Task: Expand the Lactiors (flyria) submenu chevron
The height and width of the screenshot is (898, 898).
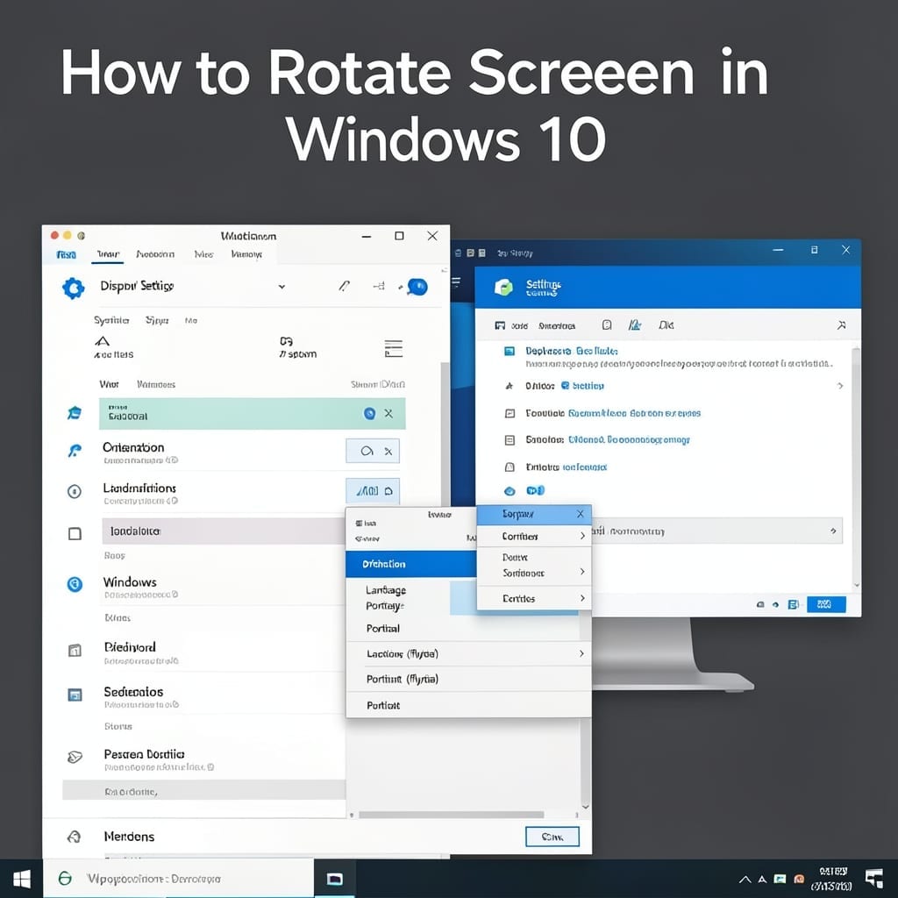Action: tap(581, 653)
